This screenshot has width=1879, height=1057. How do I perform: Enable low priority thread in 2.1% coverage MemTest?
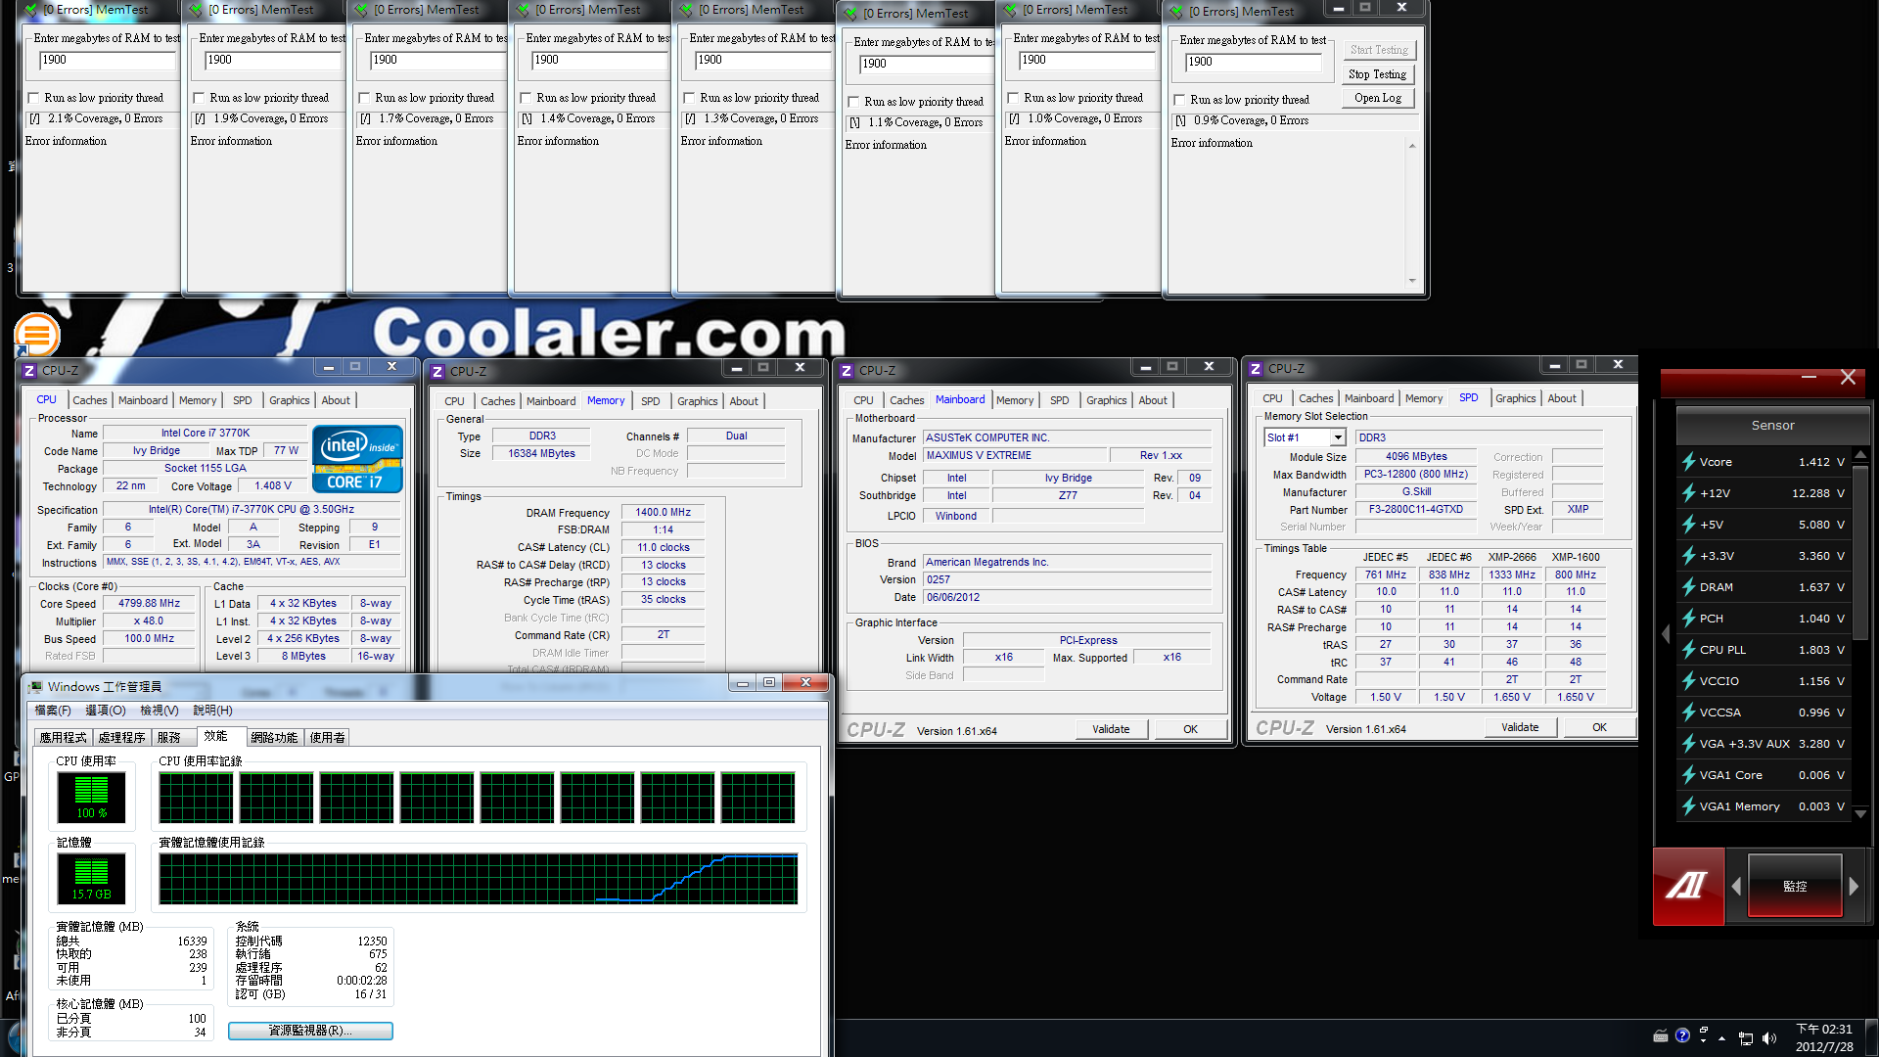click(34, 98)
